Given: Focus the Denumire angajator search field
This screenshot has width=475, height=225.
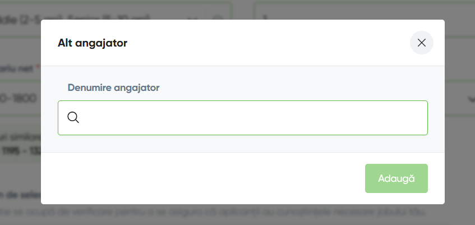Looking at the screenshot, I should [x=243, y=118].
